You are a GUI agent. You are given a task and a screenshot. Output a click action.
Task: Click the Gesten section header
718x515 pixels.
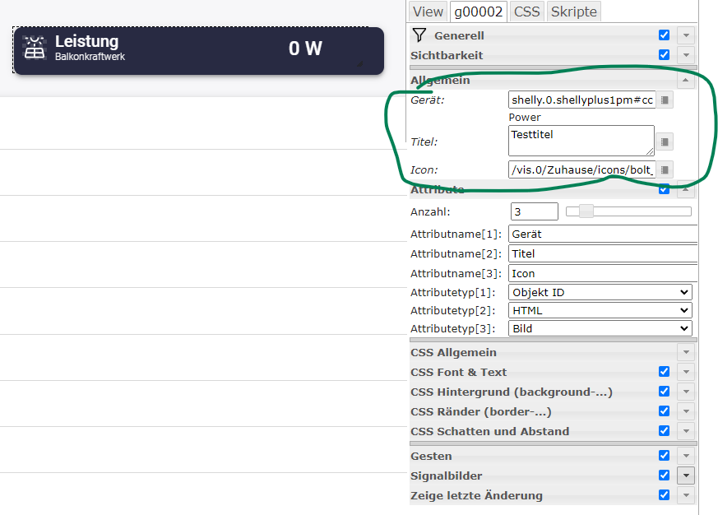point(431,456)
